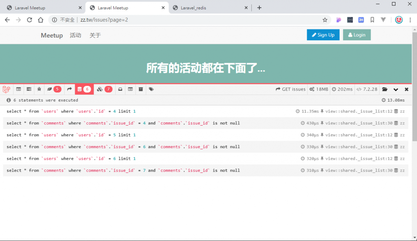Click the 18MB memory usage indicator
The height and width of the screenshot is (241, 417).
click(x=319, y=89)
